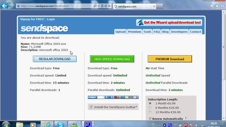The height and width of the screenshot is (127, 226).
Task: Refresh the page with the reload icon
Action: coord(106,6)
